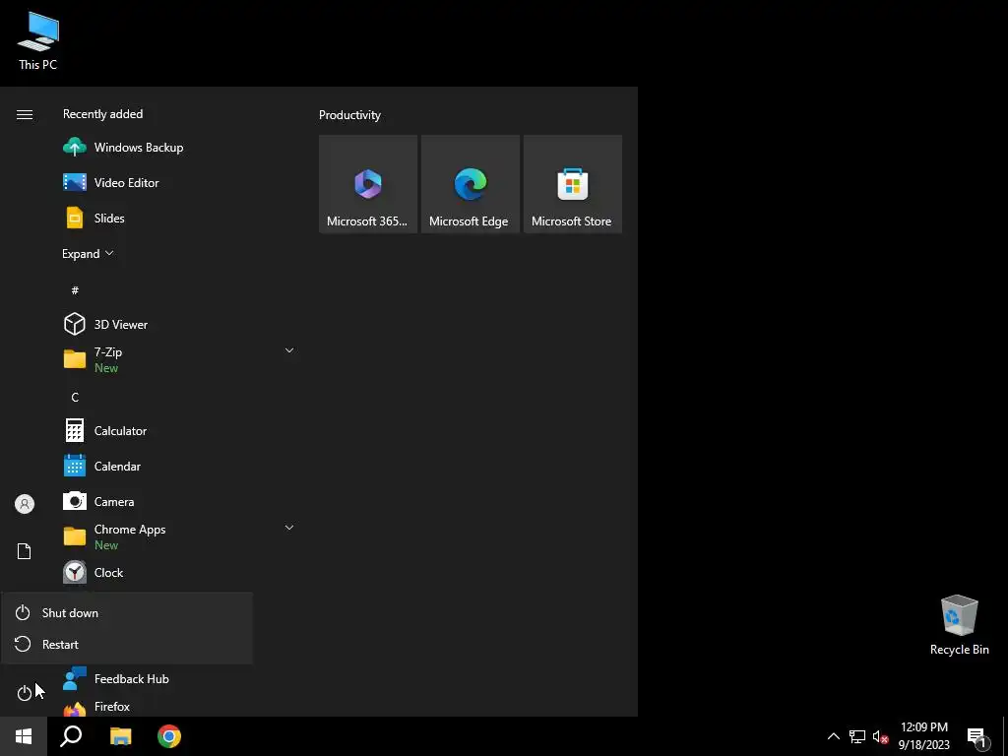
Task: Expand the 7-Zip folder chevron
Action: click(289, 350)
